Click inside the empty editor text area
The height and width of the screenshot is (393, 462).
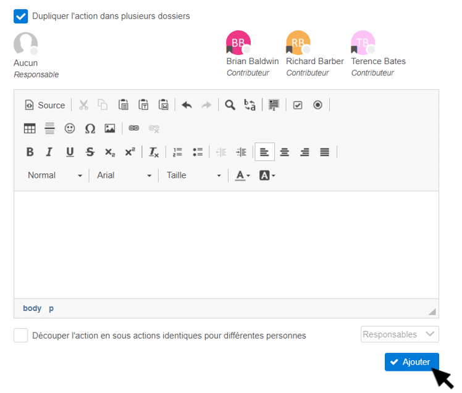coord(226,244)
